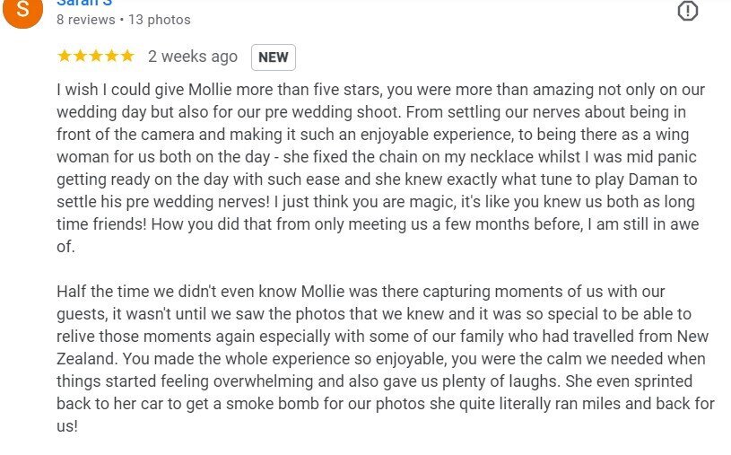Click the '2 weeks ago' timestamp
Screen dimensions: 731x455
pyautogui.click(x=193, y=57)
